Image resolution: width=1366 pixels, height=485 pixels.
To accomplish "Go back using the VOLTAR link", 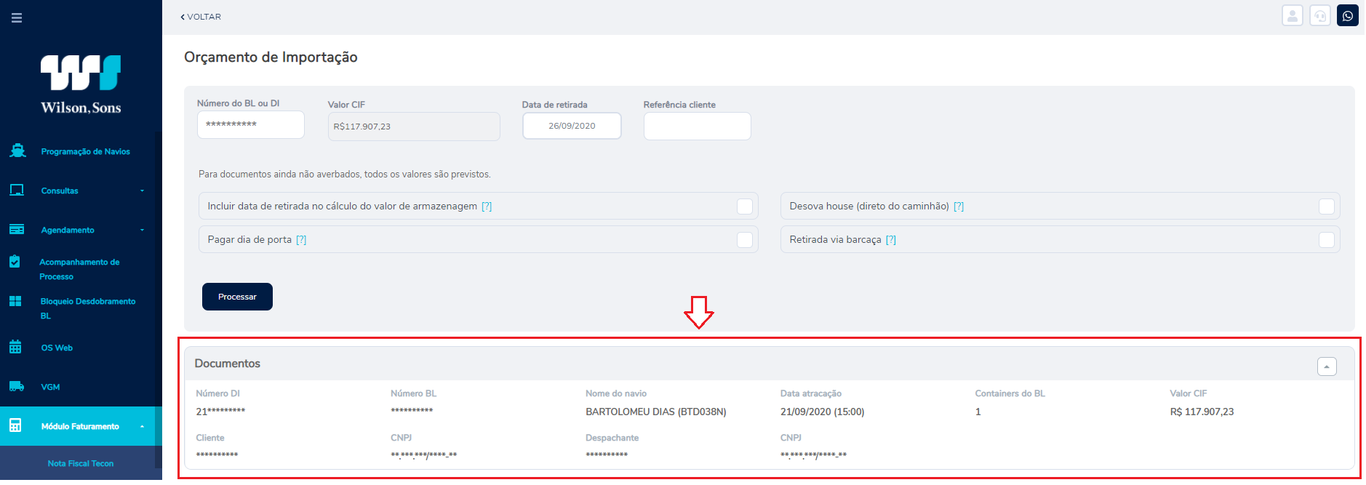I will click(x=201, y=17).
